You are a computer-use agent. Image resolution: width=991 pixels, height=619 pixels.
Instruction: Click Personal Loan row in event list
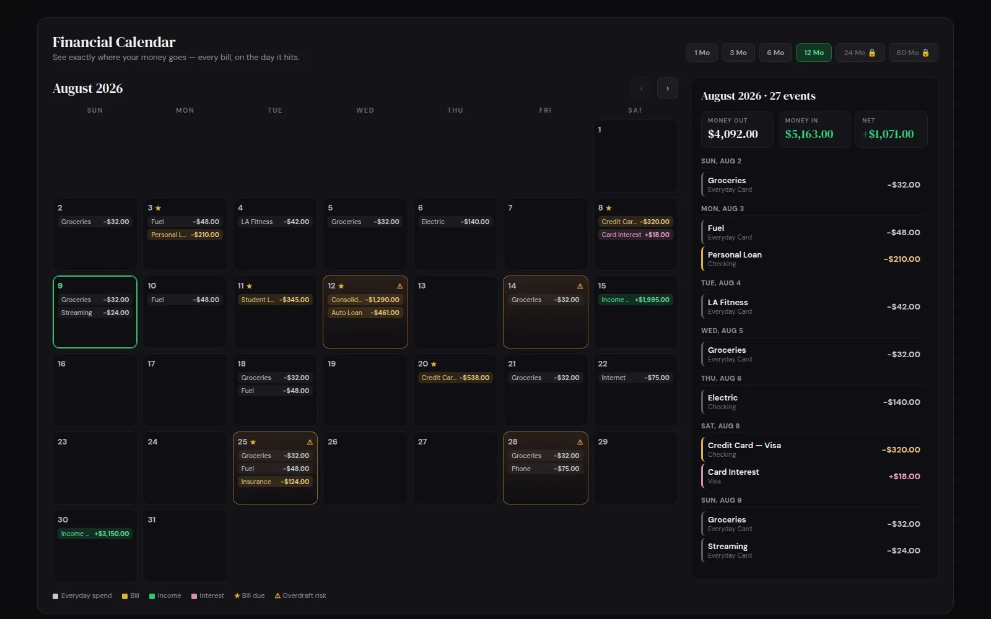coord(814,259)
